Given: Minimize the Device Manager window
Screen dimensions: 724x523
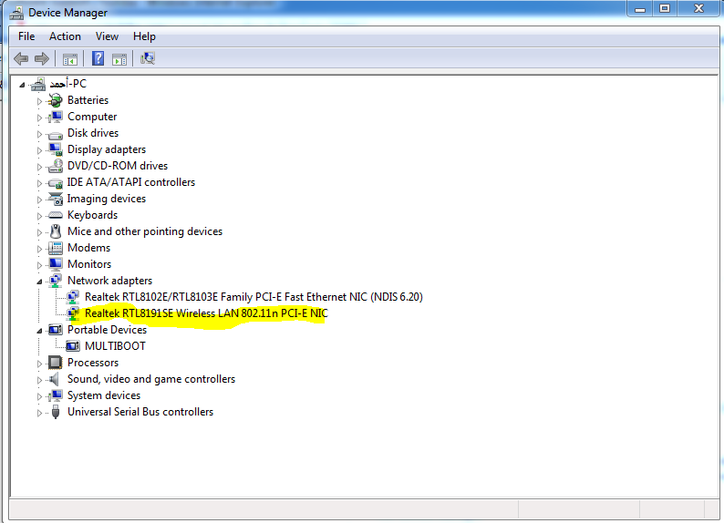Looking at the screenshot, I should pyautogui.click(x=640, y=9).
